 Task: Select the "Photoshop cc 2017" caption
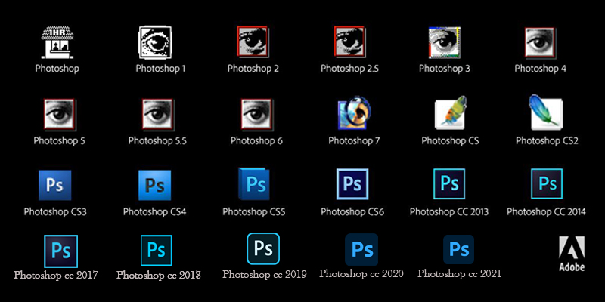(x=55, y=276)
